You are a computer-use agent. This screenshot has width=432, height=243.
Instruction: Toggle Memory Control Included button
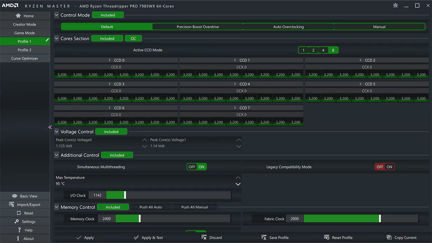[113, 207]
